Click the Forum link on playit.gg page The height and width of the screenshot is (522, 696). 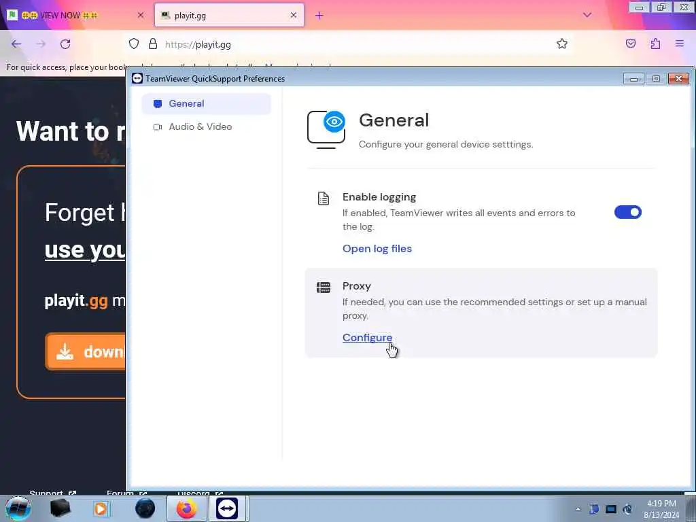[x=126, y=493]
